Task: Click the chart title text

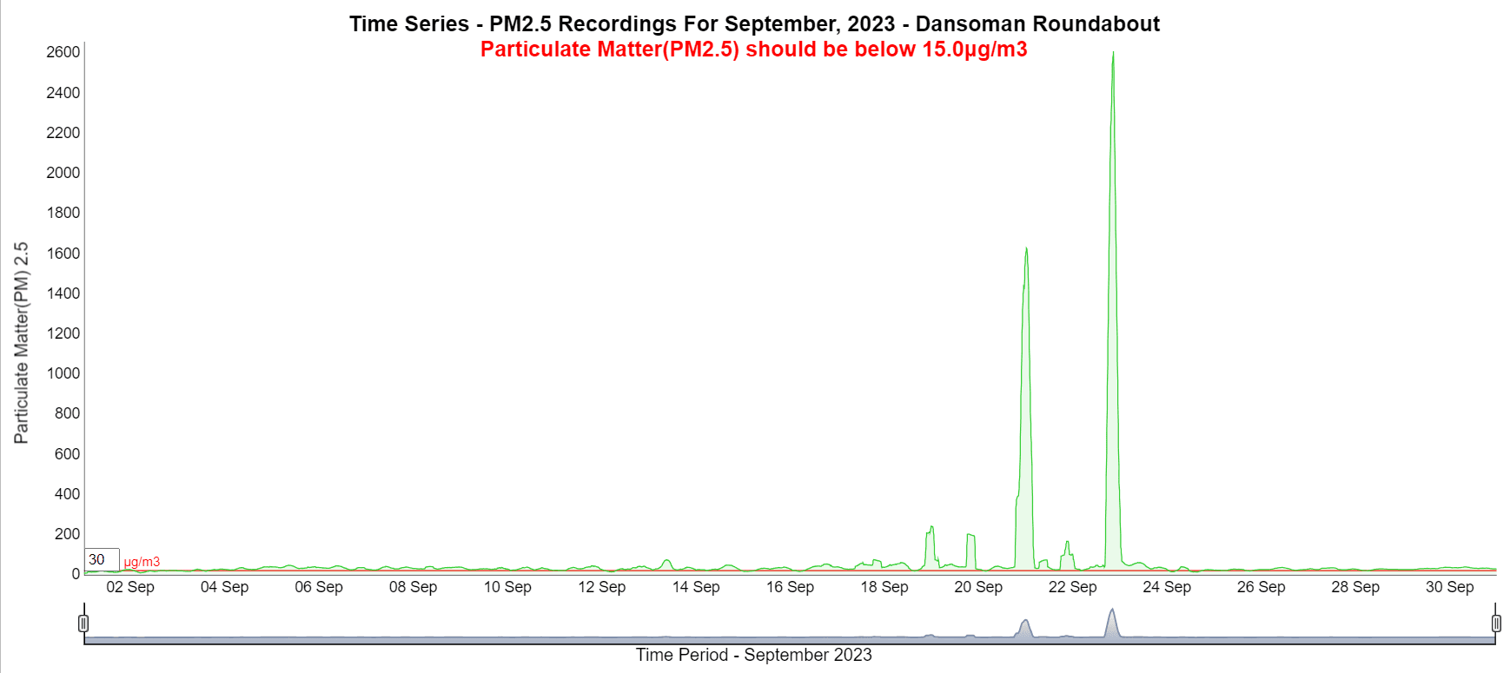Action: coord(754,23)
